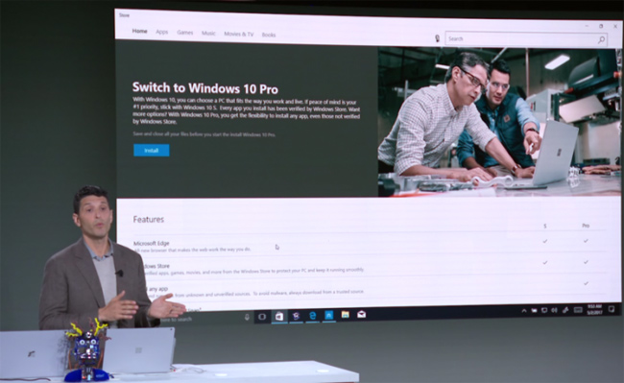Select the Microsoft Edge feature row title

point(152,243)
